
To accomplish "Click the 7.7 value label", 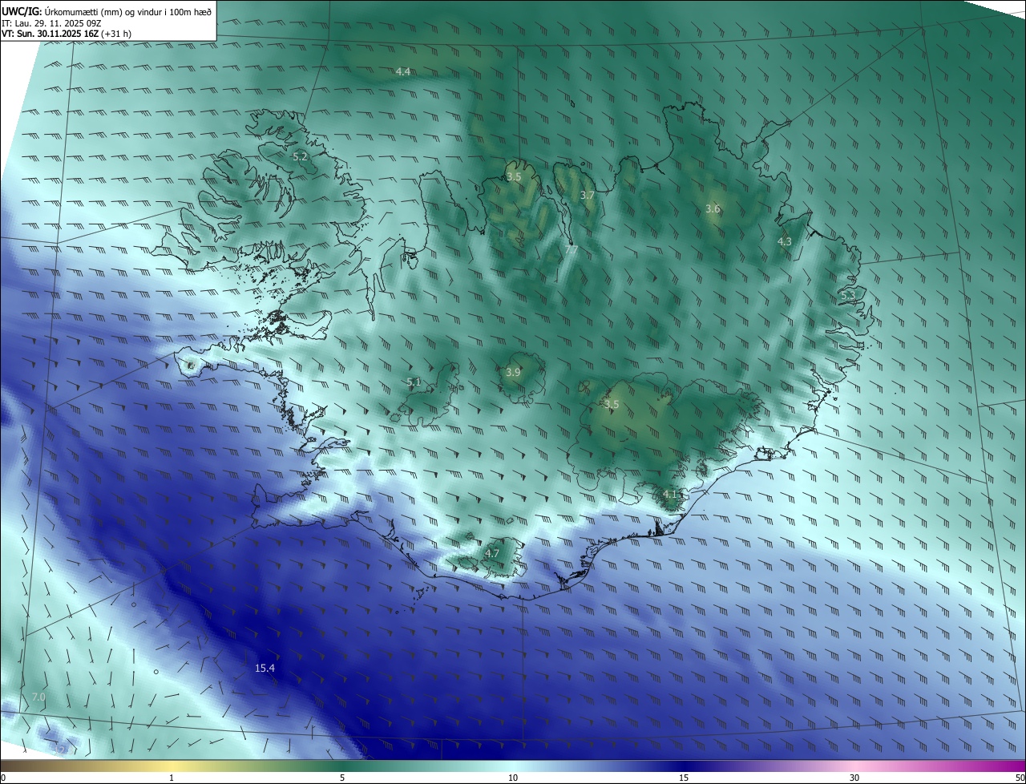I will point(571,250).
